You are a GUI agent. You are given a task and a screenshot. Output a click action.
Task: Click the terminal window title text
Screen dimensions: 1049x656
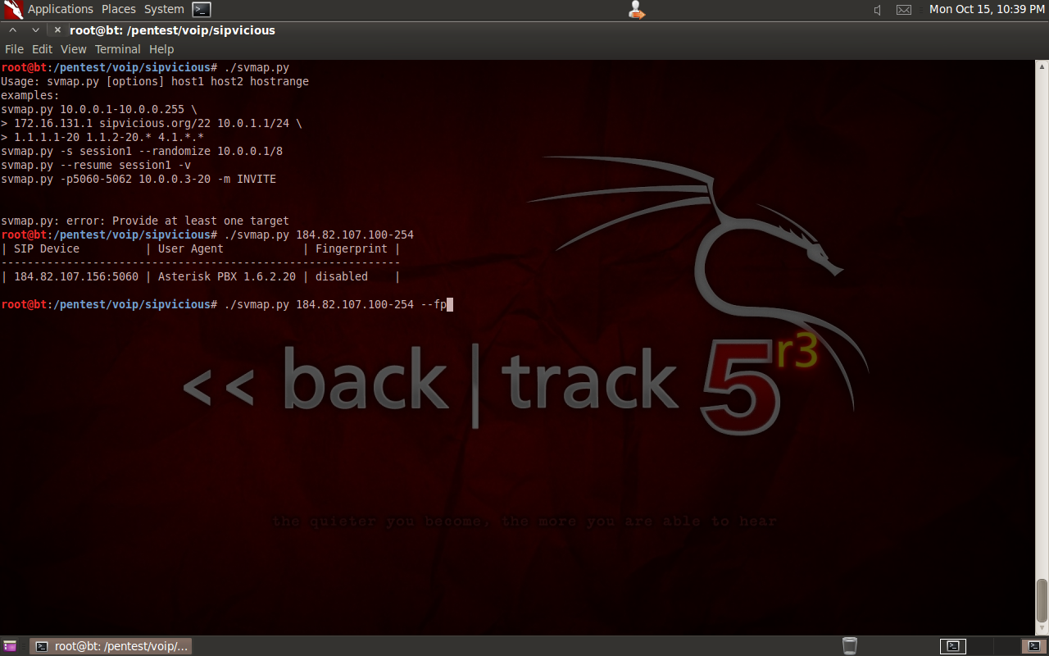click(172, 30)
